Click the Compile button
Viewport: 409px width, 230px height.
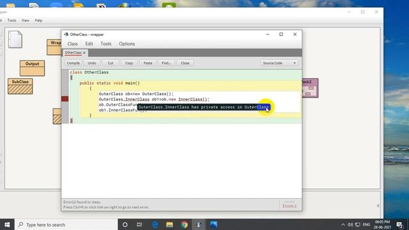pos(73,63)
